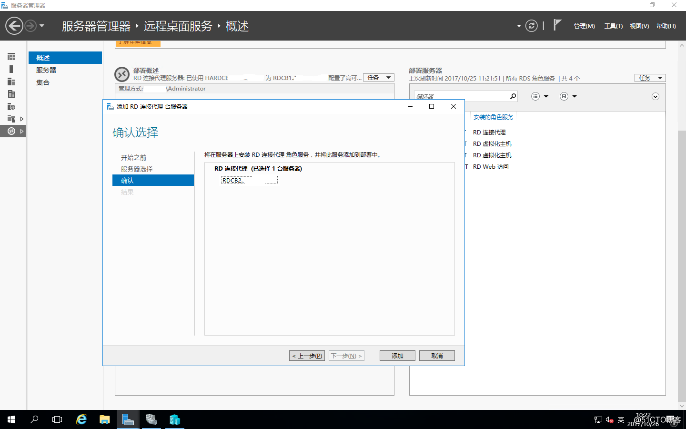Click the forward navigation arrow

(30, 26)
